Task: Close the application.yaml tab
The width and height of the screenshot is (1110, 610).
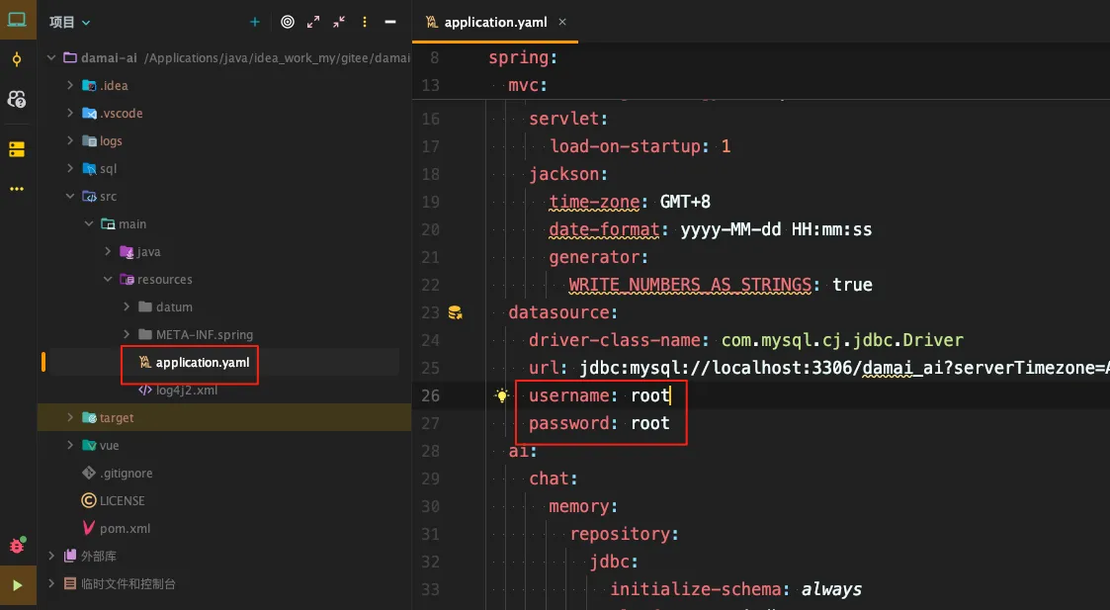Action: click(562, 22)
